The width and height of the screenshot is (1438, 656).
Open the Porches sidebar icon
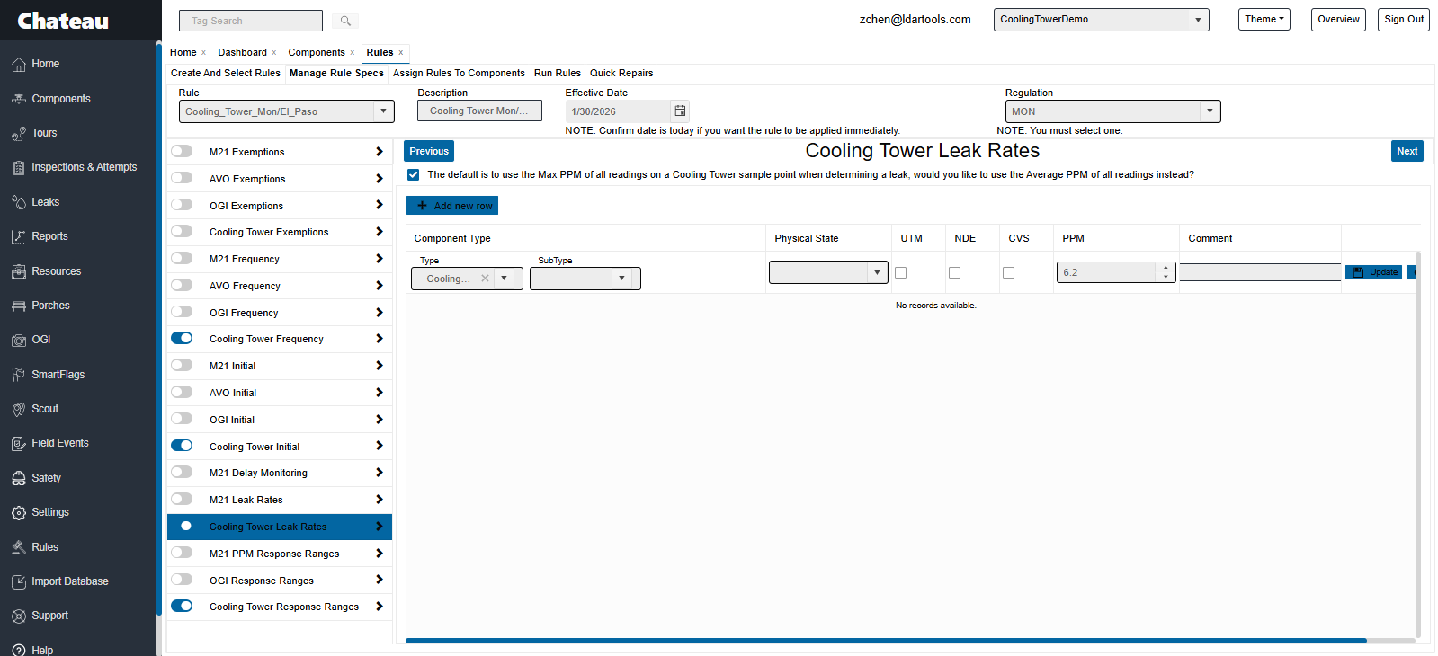(18, 306)
